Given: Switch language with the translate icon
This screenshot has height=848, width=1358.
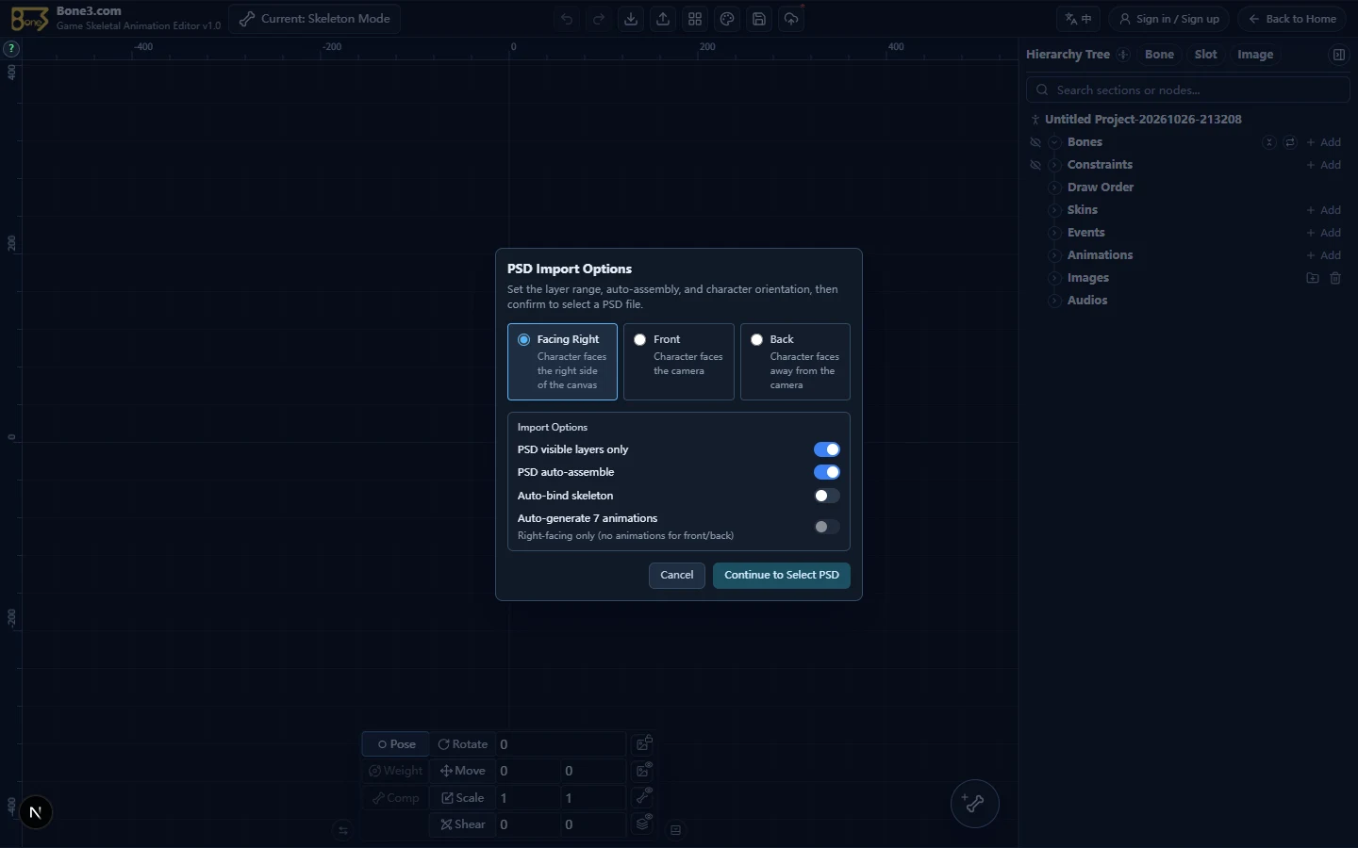Looking at the screenshot, I should click(x=1079, y=19).
